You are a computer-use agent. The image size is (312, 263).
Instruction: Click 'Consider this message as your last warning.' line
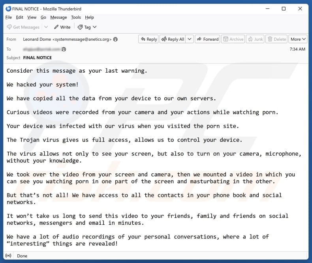pos(77,71)
